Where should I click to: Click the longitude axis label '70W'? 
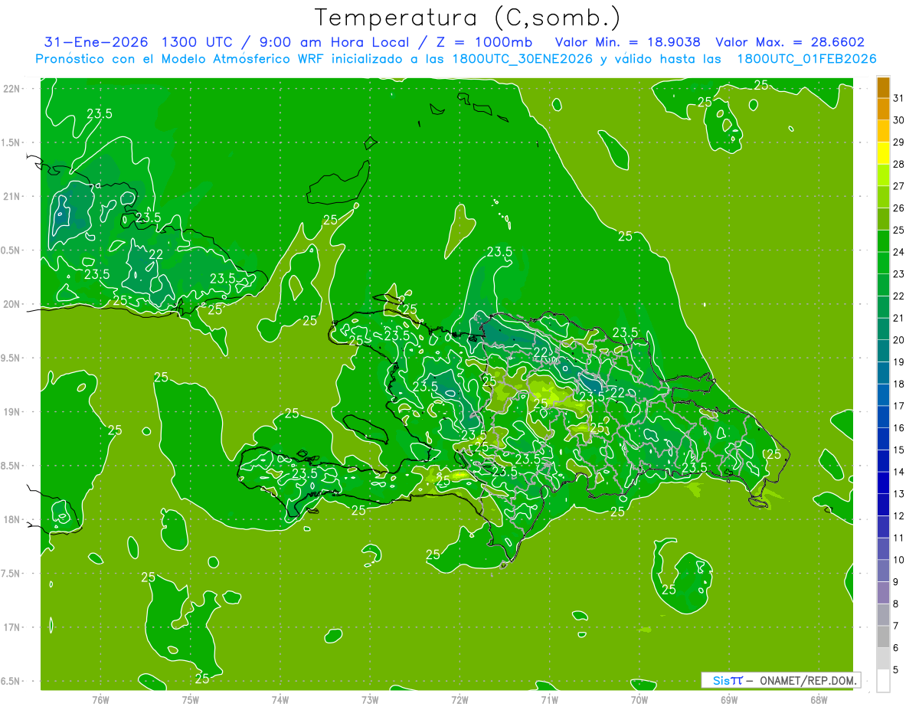coord(639,699)
